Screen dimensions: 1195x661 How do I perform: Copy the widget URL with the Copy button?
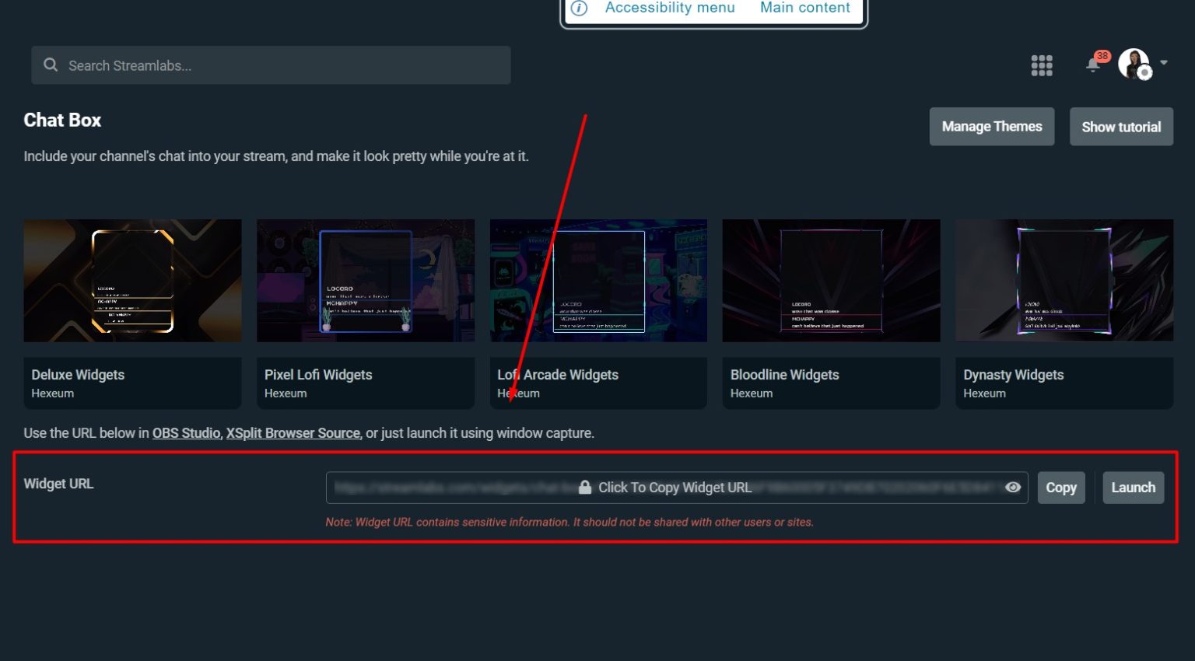pos(1060,488)
